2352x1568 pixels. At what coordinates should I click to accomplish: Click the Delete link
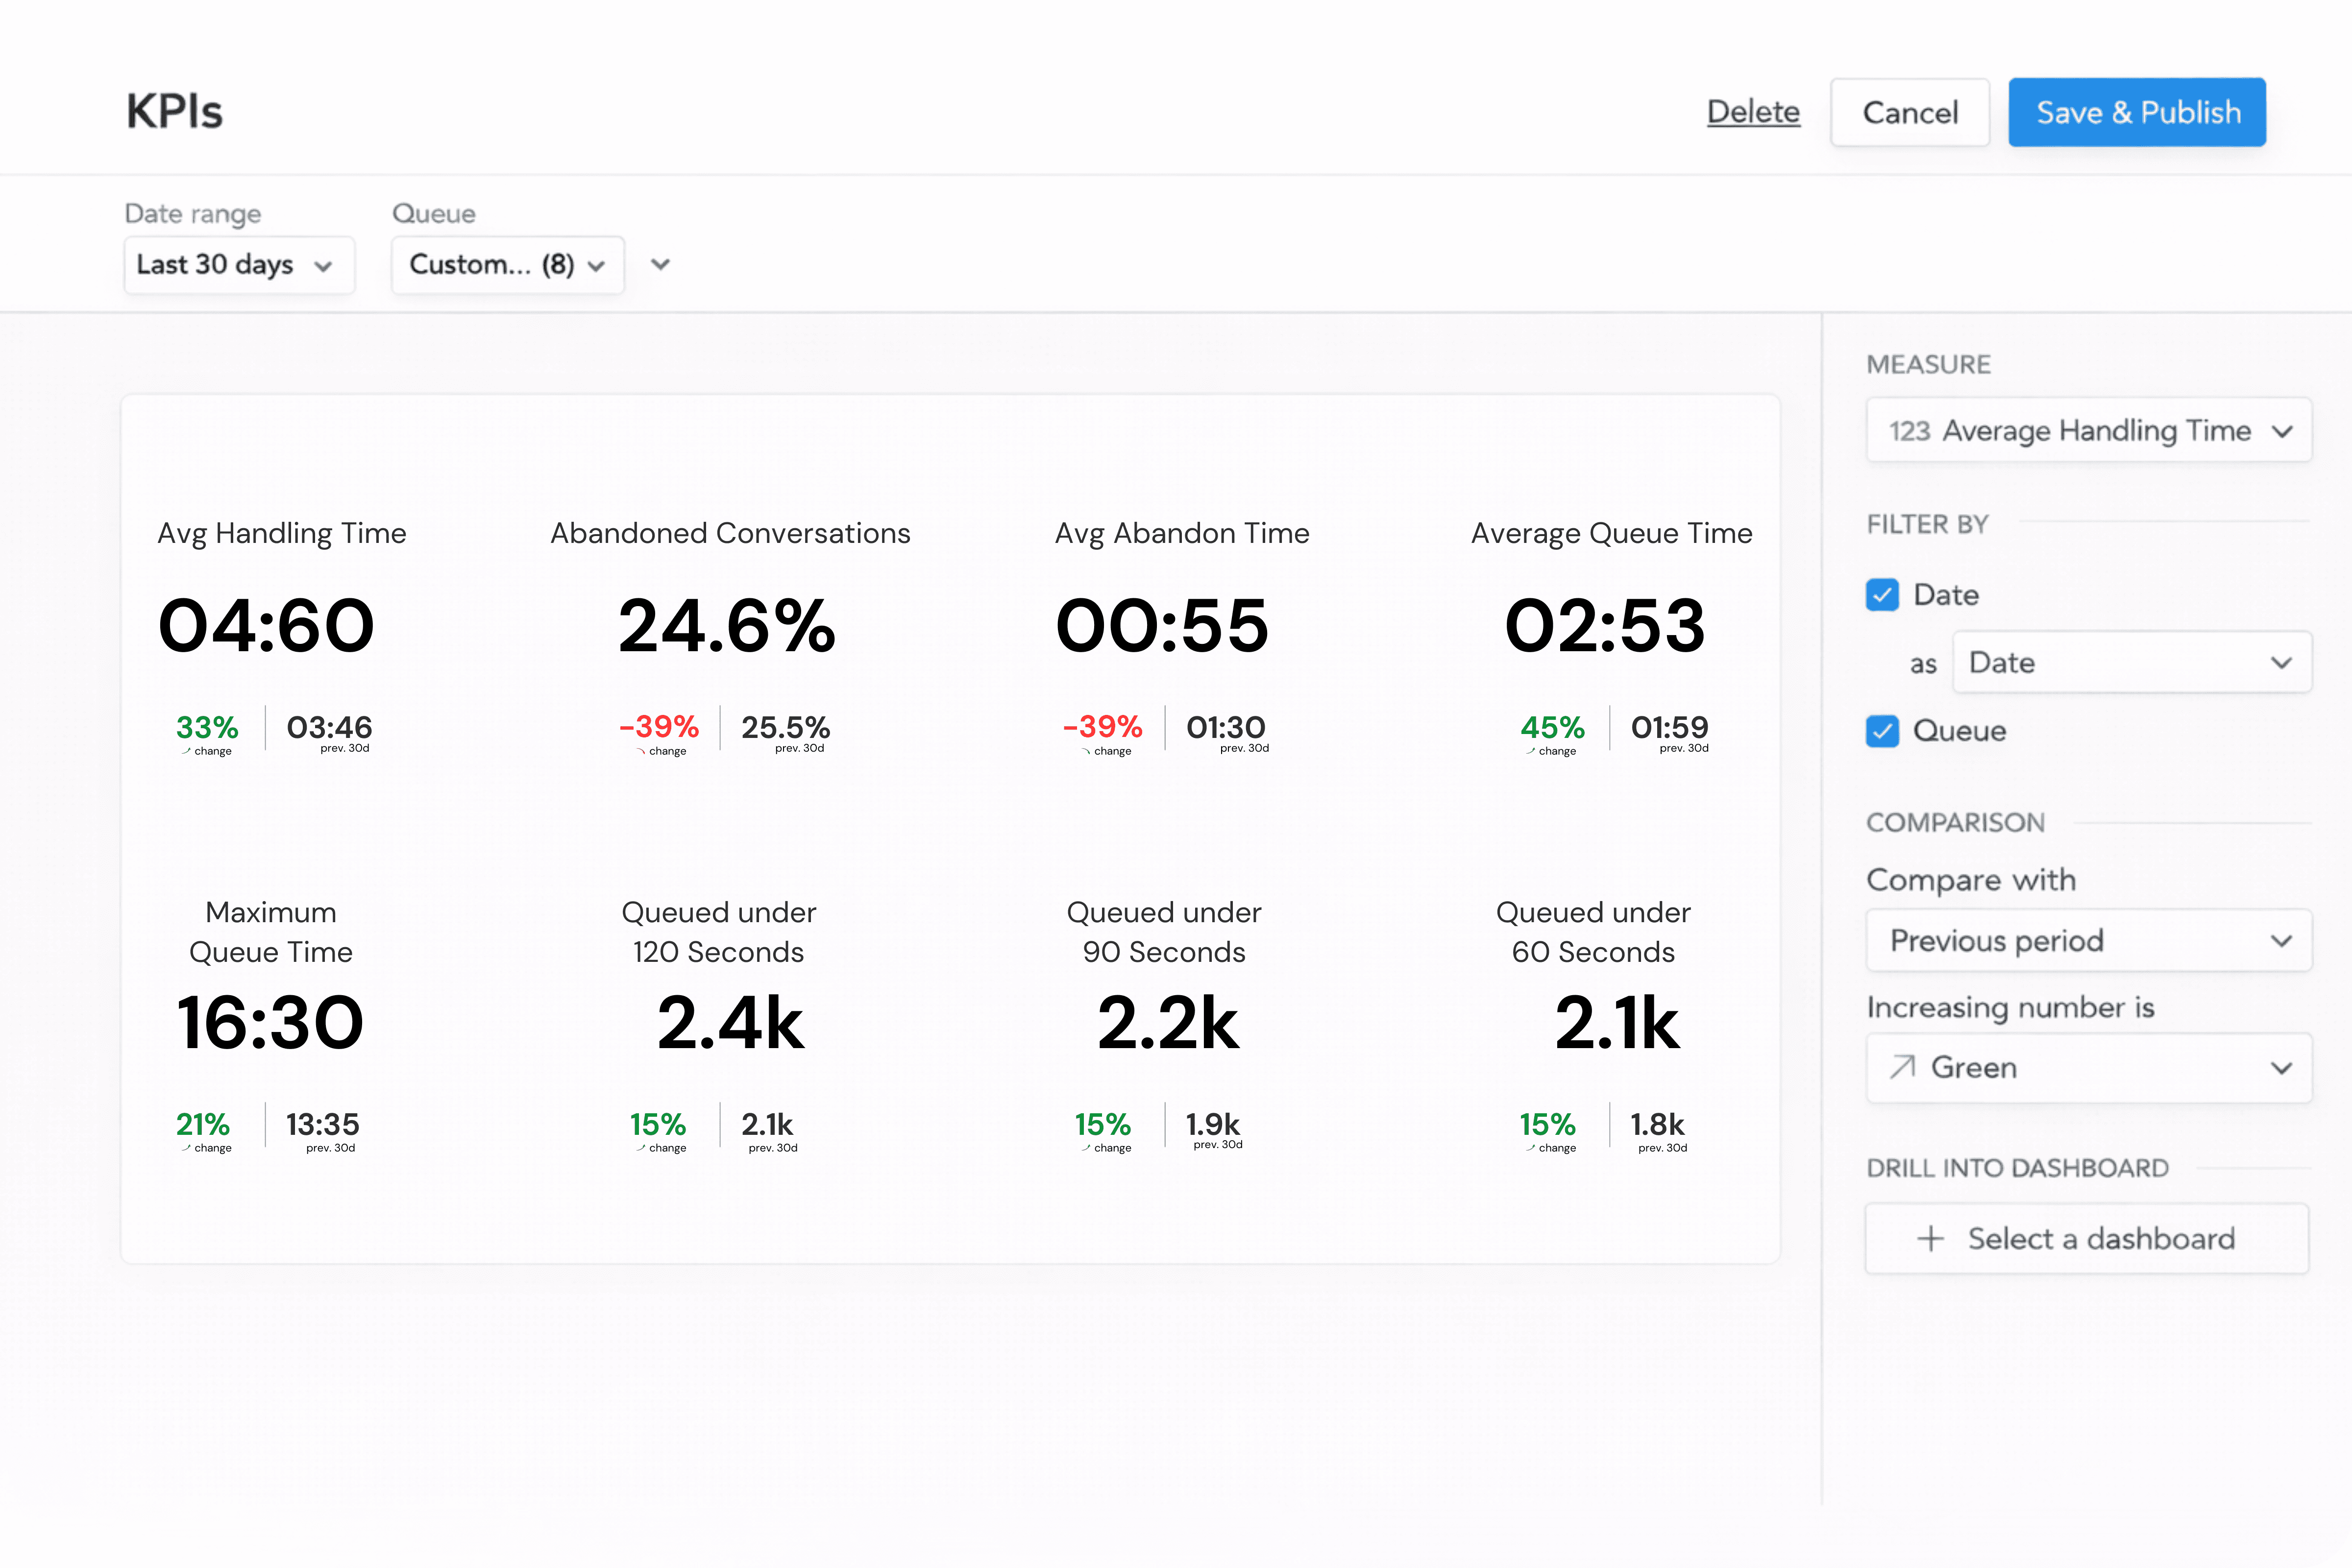(1753, 112)
